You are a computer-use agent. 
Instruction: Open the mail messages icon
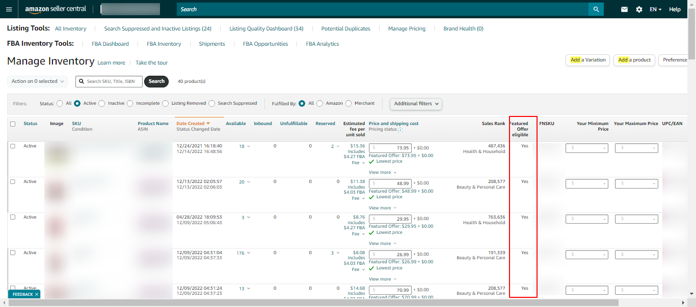(624, 9)
